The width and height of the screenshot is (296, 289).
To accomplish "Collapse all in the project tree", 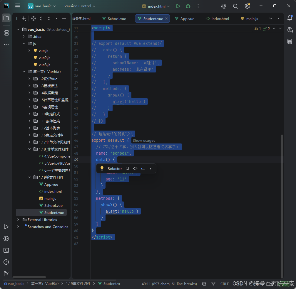I will click(49, 18).
